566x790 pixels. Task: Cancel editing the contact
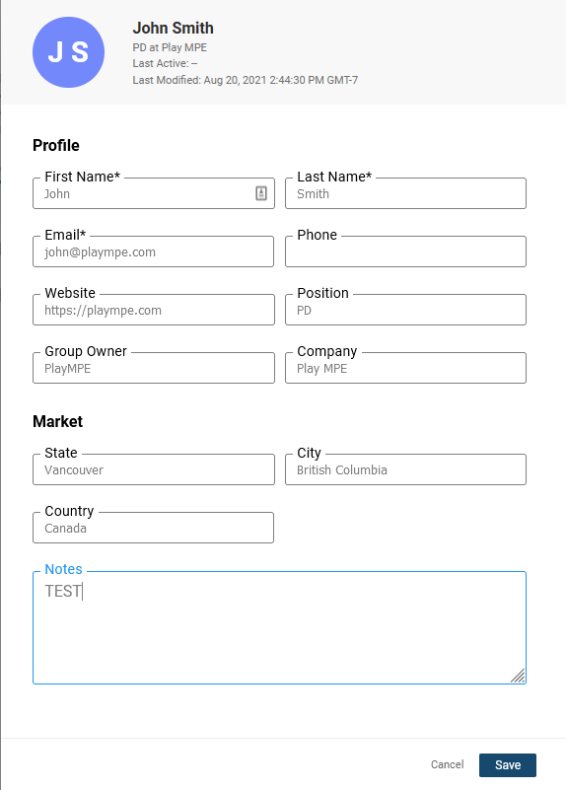tap(447, 764)
